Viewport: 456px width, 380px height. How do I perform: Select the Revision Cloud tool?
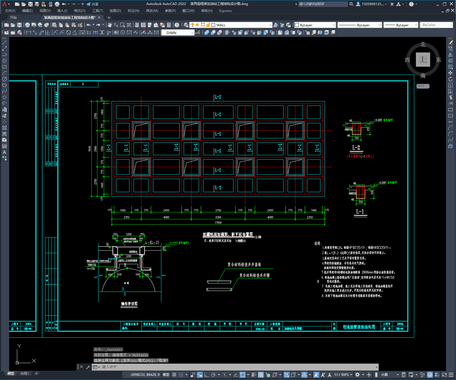(4, 85)
